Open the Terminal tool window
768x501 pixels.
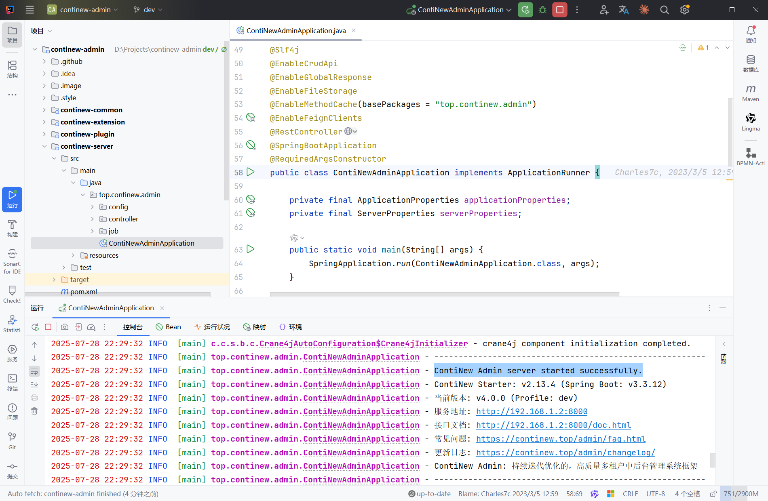click(x=12, y=383)
